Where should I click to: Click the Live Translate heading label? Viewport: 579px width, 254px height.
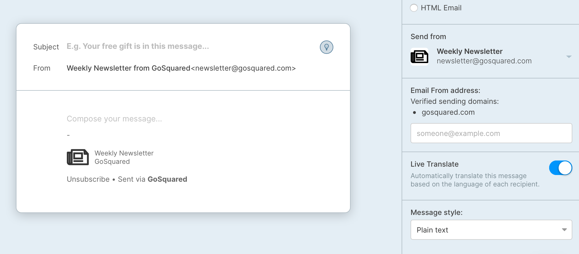[x=435, y=164]
